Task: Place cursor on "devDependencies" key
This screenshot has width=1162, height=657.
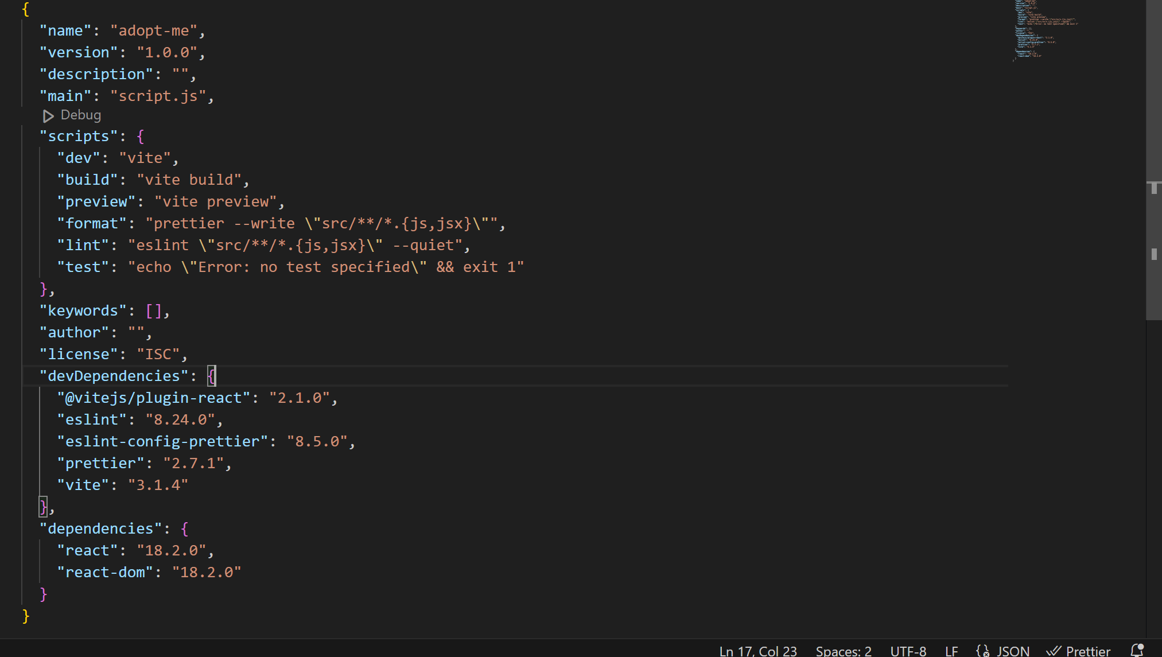Action: click(x=114, y=376)
